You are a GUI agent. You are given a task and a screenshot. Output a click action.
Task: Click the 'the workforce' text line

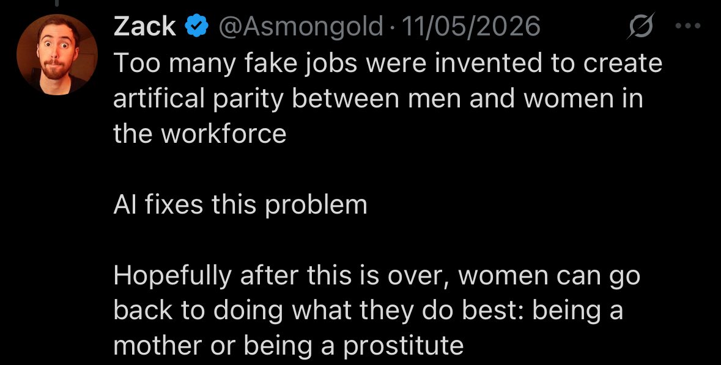point(199,134)
